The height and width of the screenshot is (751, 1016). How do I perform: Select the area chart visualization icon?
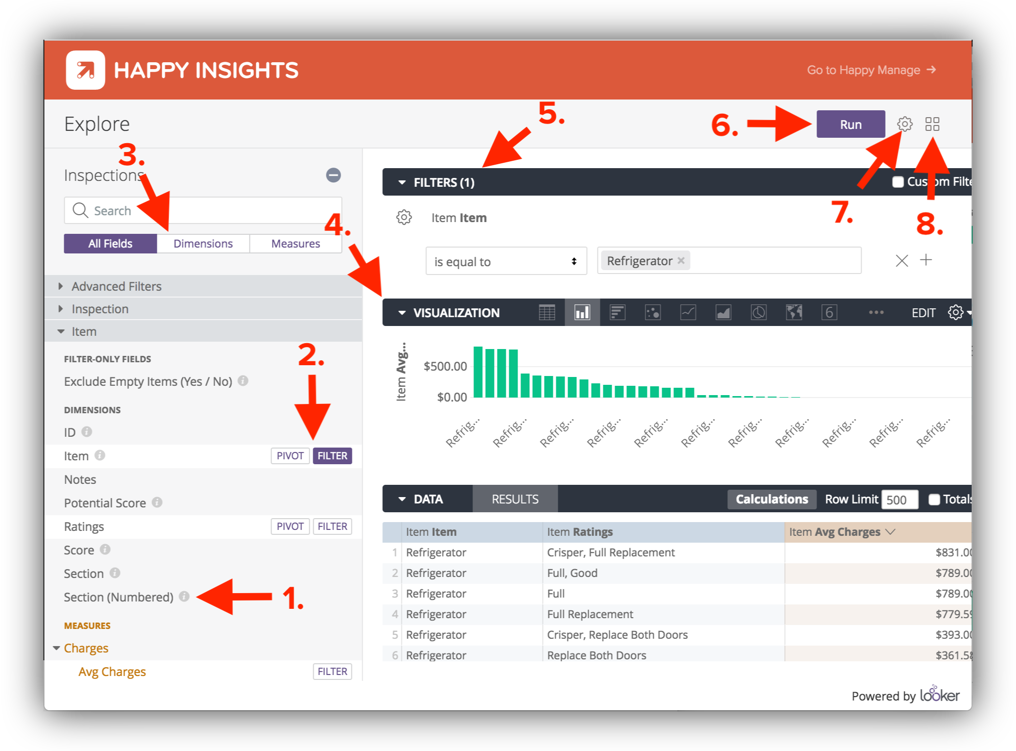[x=723, y=312]
